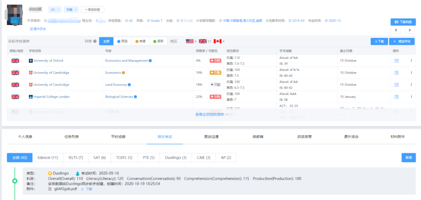Switch to the 材料附件 tab
This screenshot has width=421, height=200.
(x=397, y=137)
